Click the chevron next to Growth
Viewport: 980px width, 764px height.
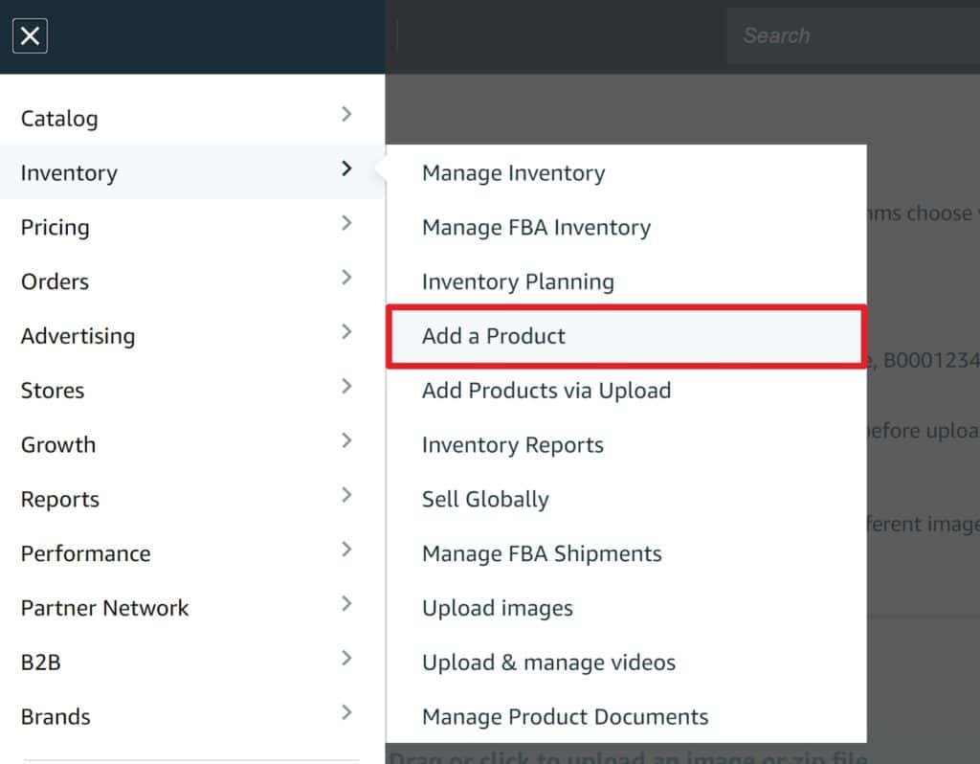click(x=346, y=441)
